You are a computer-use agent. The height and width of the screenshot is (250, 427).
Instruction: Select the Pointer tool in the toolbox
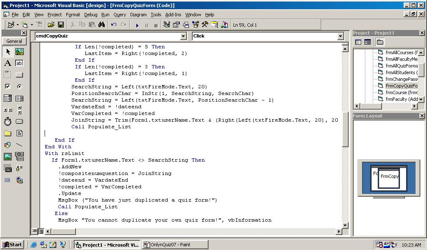pyautogui.click(x=8, y=52)
